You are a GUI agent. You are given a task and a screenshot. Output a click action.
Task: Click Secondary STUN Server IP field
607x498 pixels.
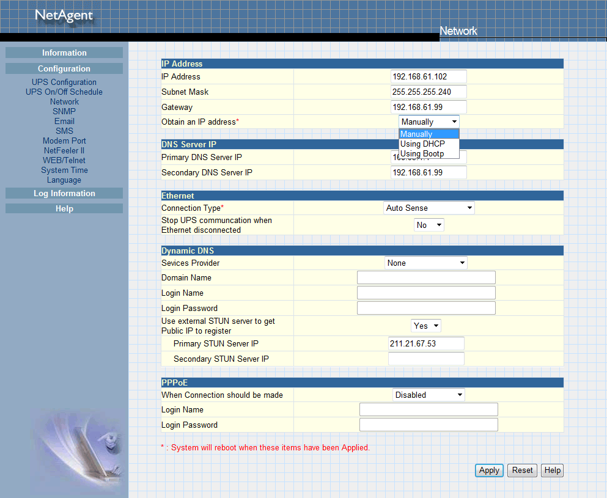coord(426,359)
